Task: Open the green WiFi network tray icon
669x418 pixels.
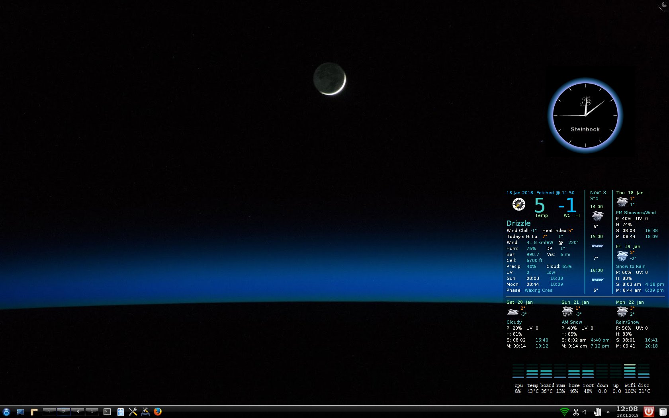Action: coord(564,412)
